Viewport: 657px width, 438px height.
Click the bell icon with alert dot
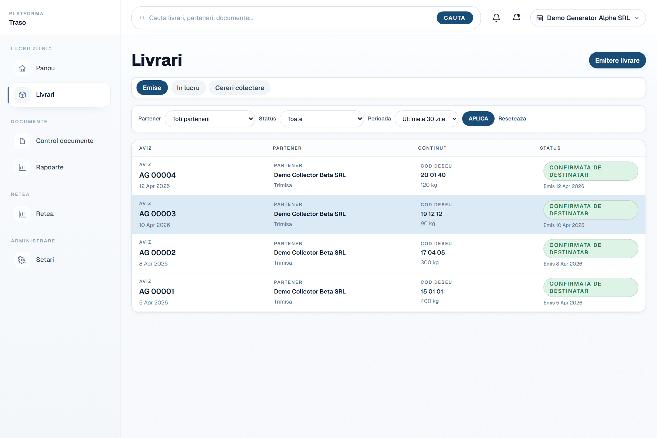tap(516, 18)
